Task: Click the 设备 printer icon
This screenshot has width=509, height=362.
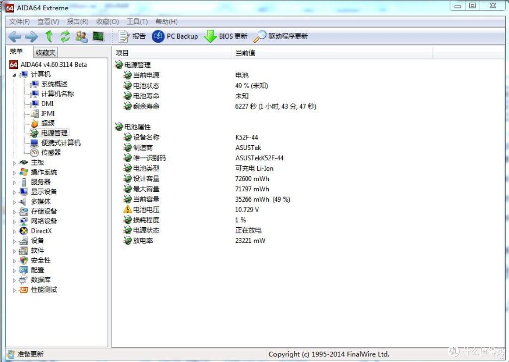Action: pyautogui.click(x=24, y=241)
